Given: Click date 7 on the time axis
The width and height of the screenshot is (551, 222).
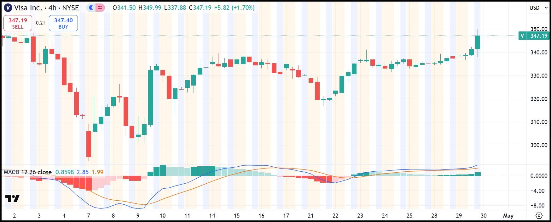Looking at the screenshot, I should point(89,216).
